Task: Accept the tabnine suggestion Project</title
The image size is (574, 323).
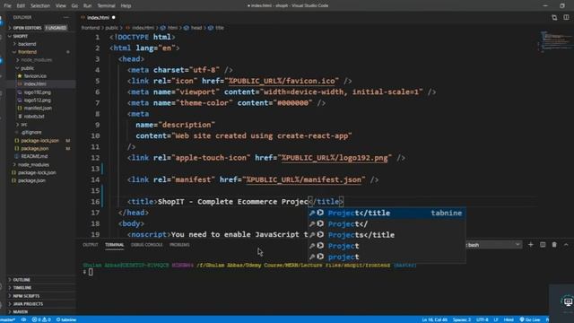Action: point(387,214)
